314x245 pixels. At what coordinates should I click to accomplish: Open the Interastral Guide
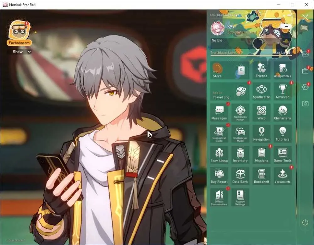[x=219, y=134]
